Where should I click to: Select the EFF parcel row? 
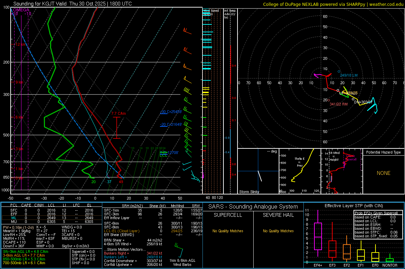point(52,214)
